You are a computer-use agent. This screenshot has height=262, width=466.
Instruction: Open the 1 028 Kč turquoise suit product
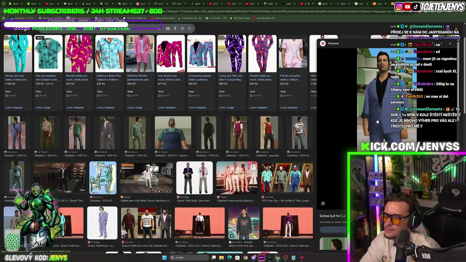[18, 72]
